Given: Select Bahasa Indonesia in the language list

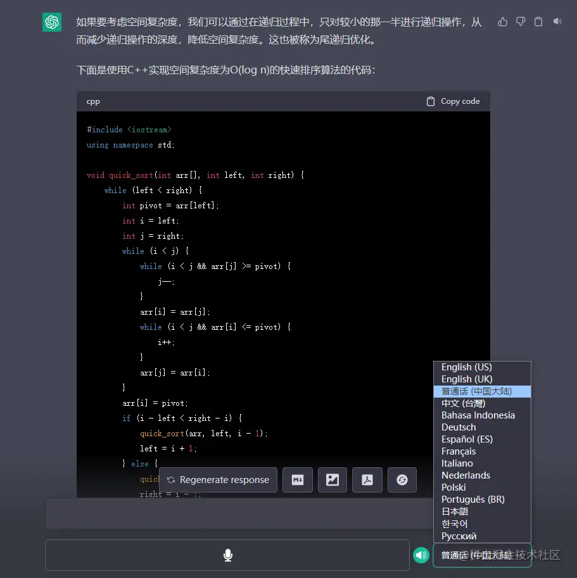Looking at the screenshot, I should pyautogui.click(x=482, y=415).
